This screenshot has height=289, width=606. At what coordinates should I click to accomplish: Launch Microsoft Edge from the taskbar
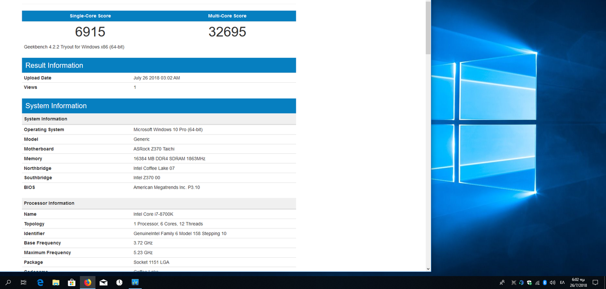point(40,282)
